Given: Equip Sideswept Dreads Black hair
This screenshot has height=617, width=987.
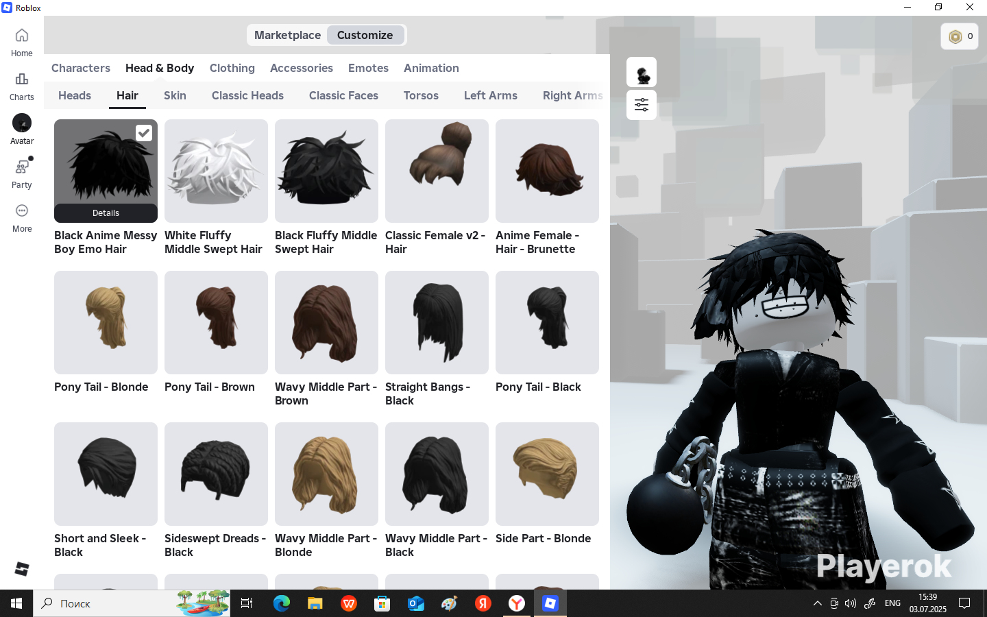Looking at the screenshot, I should [216, 474].
